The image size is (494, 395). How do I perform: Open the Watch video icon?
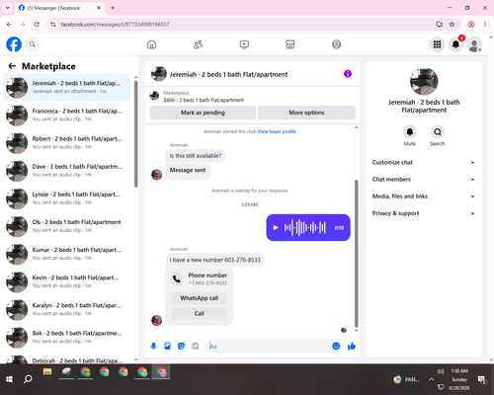point(244,44)
